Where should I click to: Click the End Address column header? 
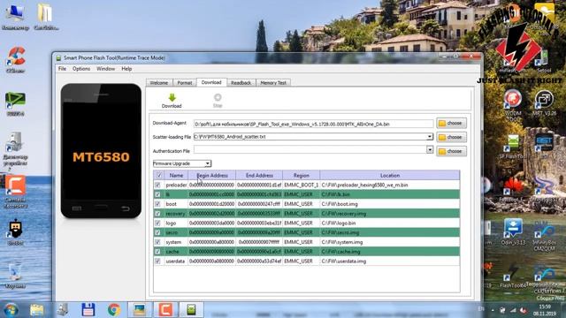click(x=259, y=176)
